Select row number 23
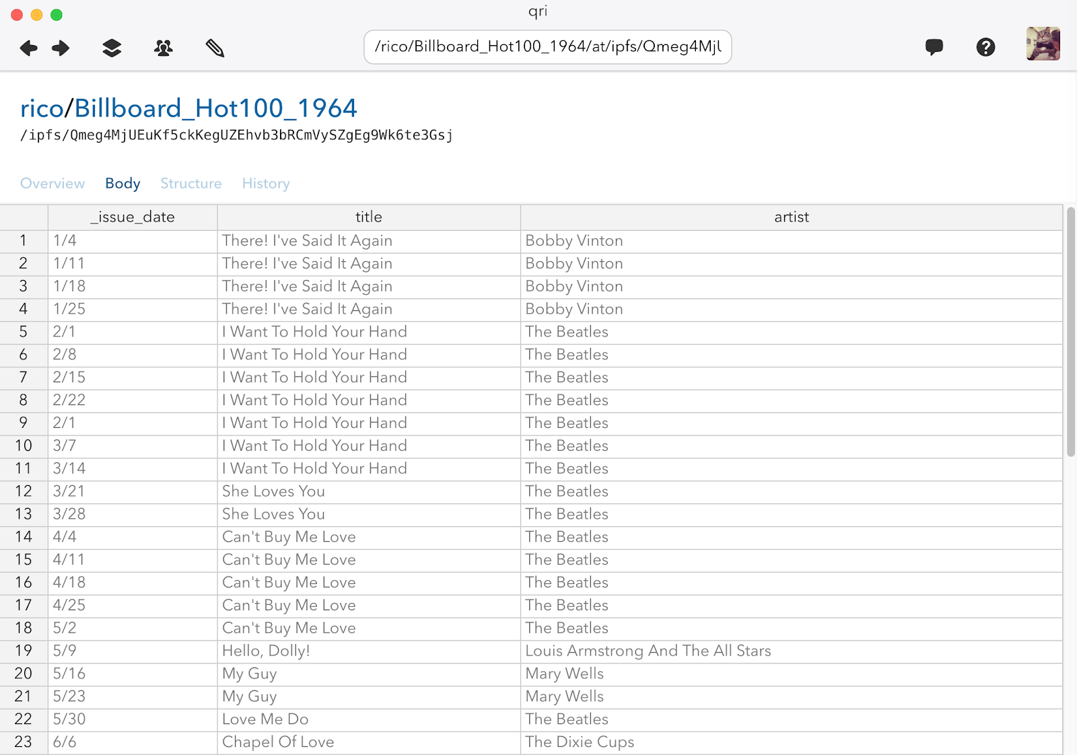Viewport: 1077px width, 755px height. [x=24, y=743]
